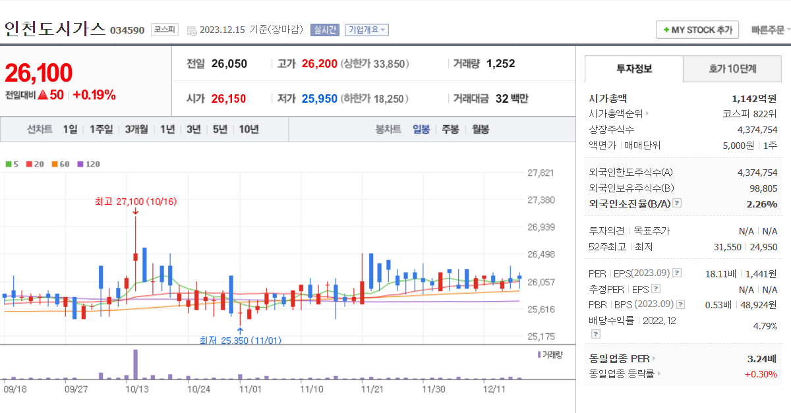Screen dimensions: 791x413
Task: Click the 추정PER EPS help icon
Action: (x=655, y=289)
